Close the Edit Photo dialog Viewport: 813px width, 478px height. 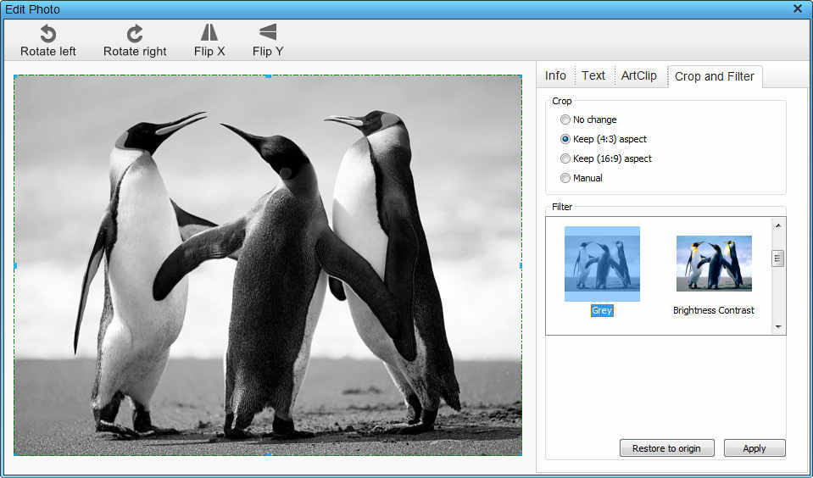click(798, 8)
